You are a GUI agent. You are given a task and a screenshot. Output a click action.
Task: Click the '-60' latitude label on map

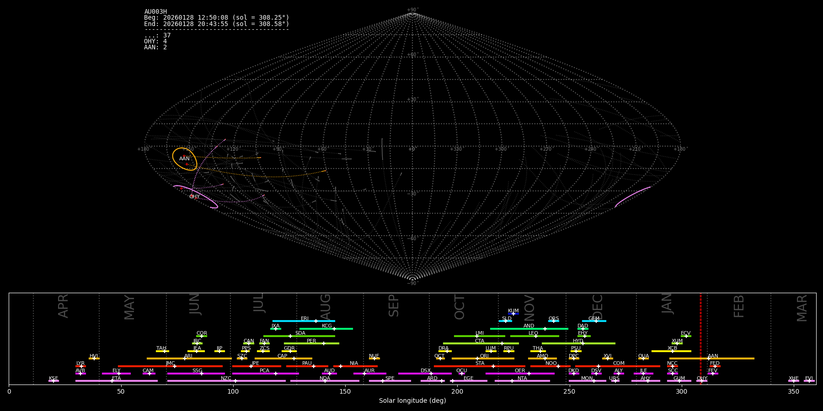[412, 239]
